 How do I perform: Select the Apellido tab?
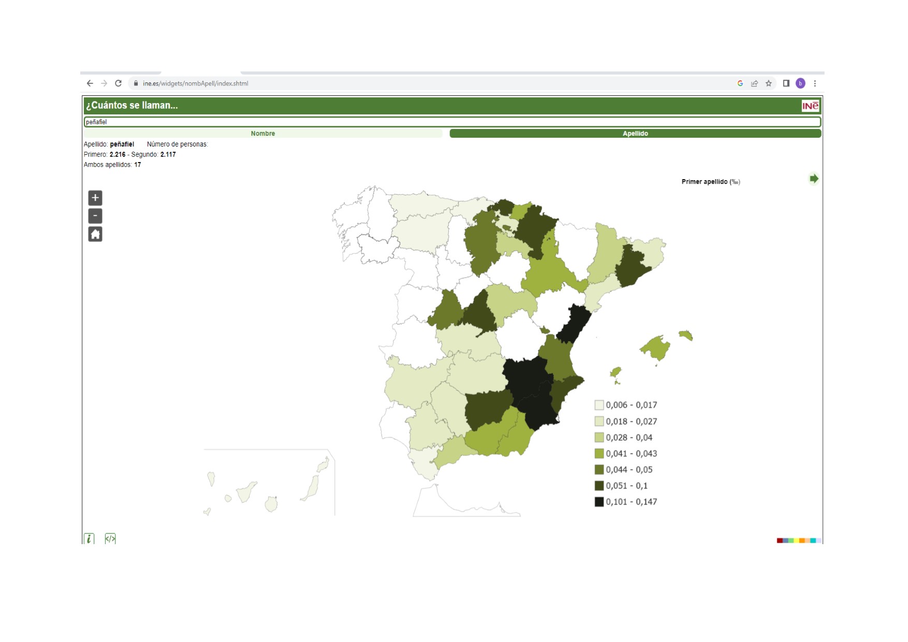point(635,134)
